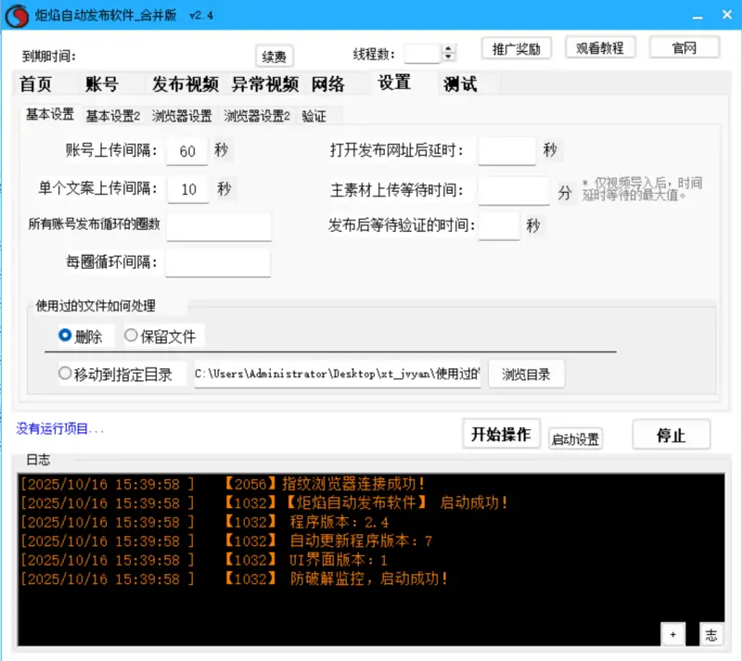Click the + icon below the log panel

672,634
